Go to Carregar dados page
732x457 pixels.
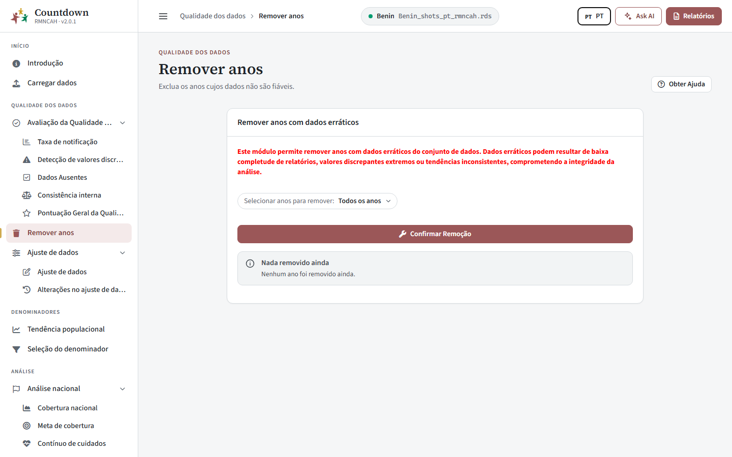pos(69,83)
